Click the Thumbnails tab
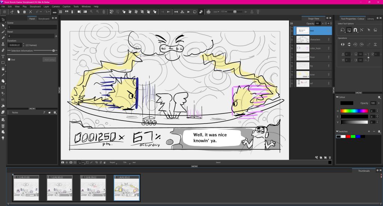Viewport: 383px width, 206px height. [364, 171]
